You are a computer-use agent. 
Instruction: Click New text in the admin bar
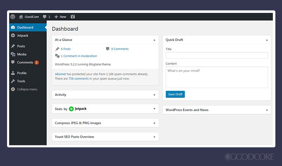click(63, 17)
